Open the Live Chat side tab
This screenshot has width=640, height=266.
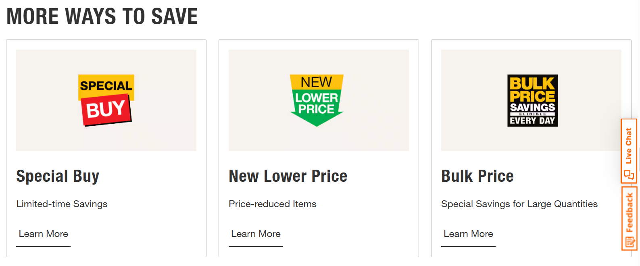coord(629,151)
